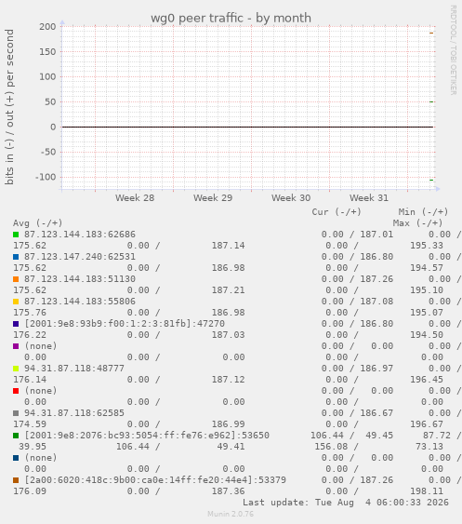Click the dark blue swatch beside (none)

pos(16,458)
